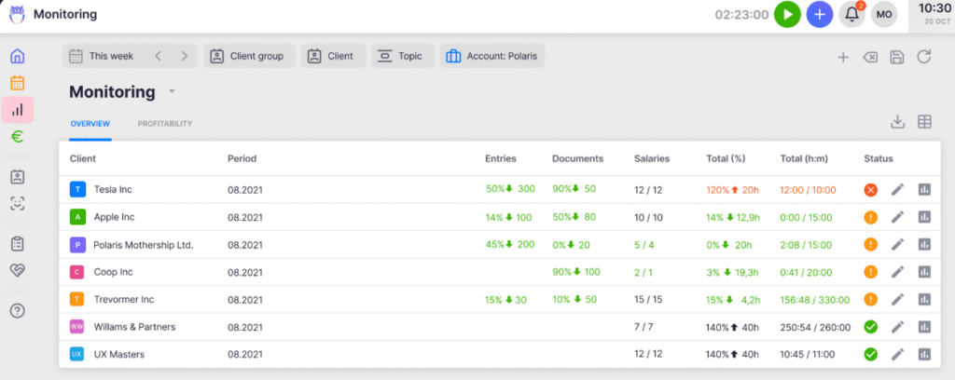This screenshot has height=380, width=955.
Task: Start the timer with green play button
Action: (787, 15)
